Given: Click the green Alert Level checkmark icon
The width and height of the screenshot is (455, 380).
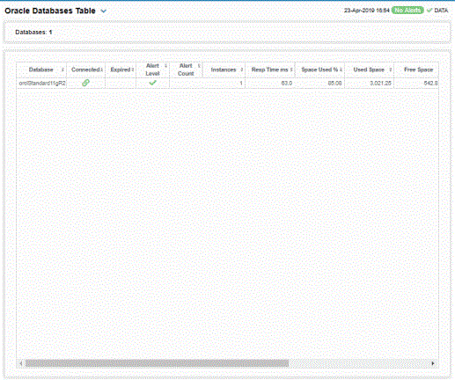Looking at the screenshot, I should tap(152, 83).
